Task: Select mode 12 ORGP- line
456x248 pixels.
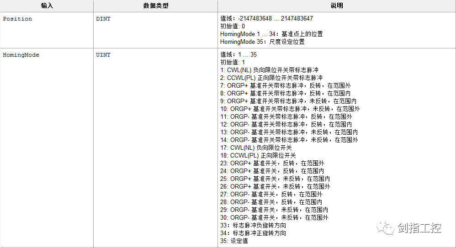Action: 286,124
